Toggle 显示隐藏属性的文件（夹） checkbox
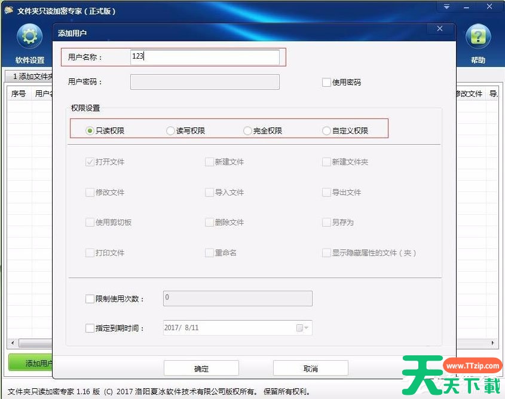The height and width of the screenshot is (399, 505). click(x=326, y=252)
